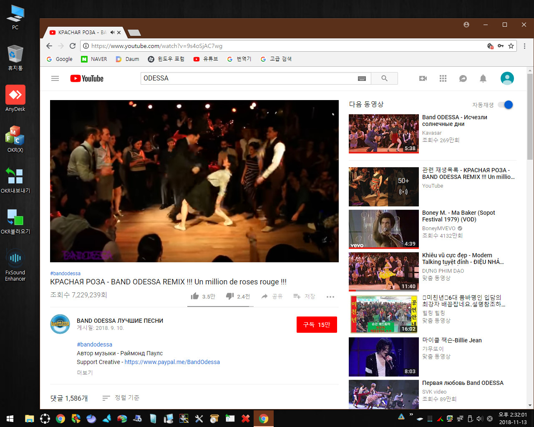The image size is (534, 427).
Task: Open the BAND ODESSA channel avatar
Action: pyautogui.click(x=60, y=324)
